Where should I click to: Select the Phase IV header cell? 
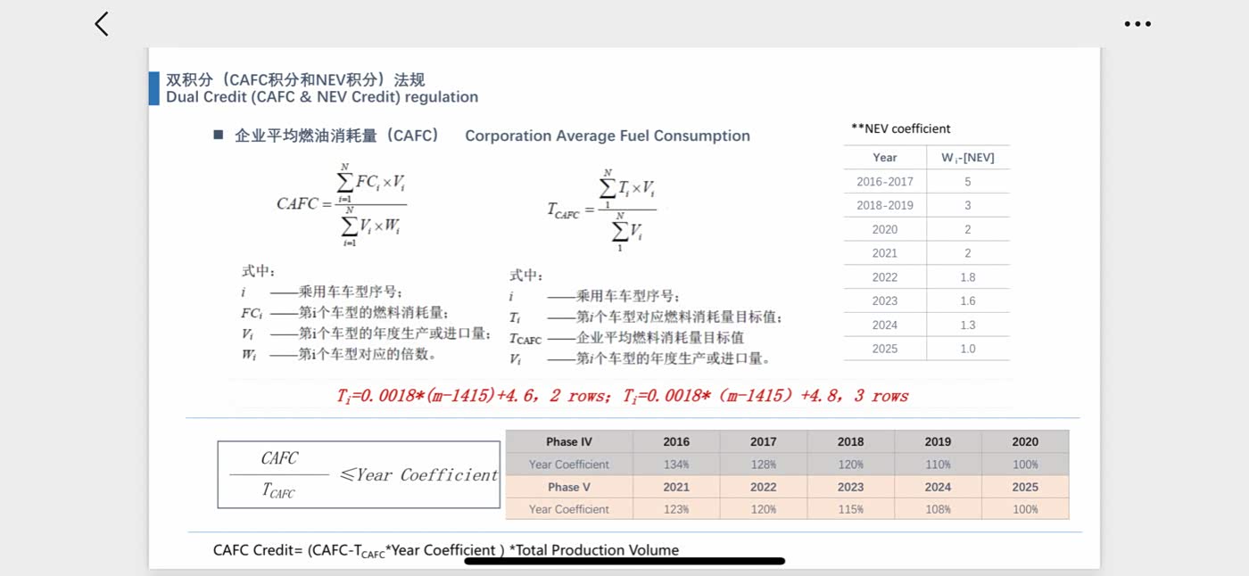pos(568,441)
